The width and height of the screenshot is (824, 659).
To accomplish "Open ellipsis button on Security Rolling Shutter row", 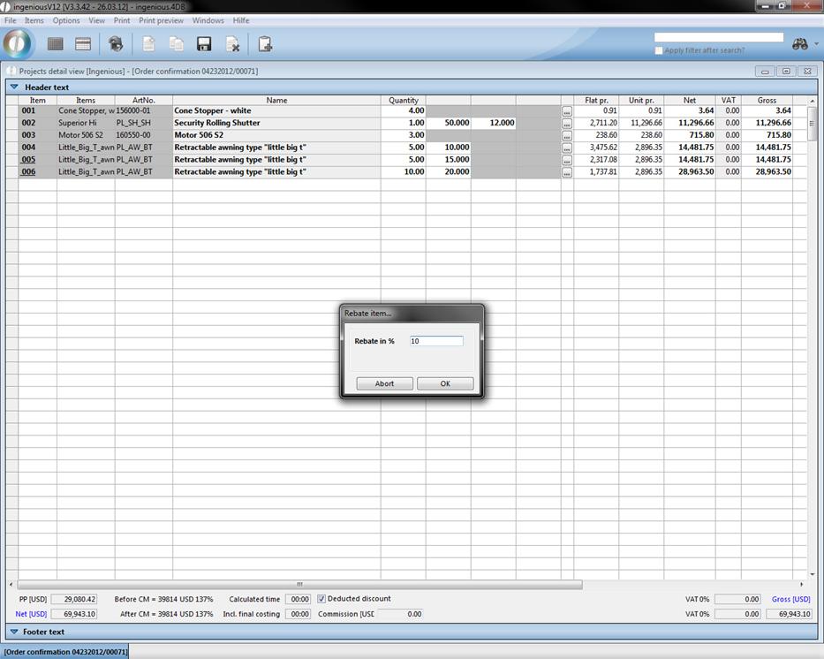I will click(566, 124).
